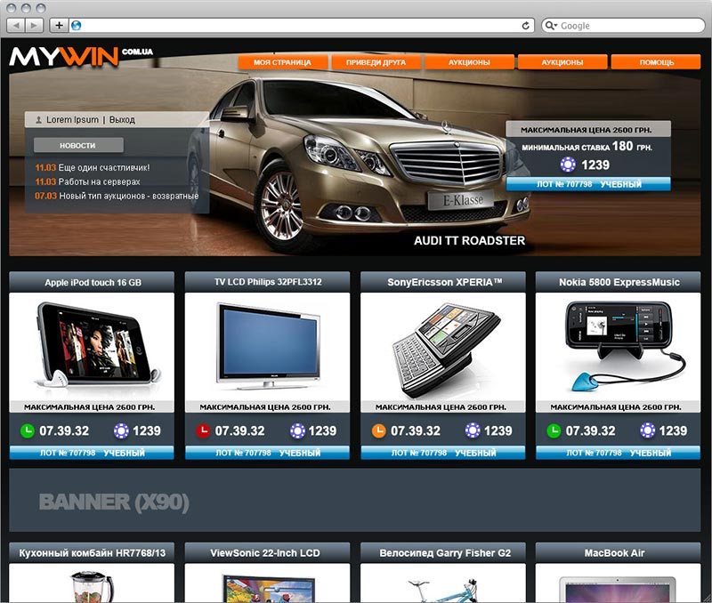Click the plus add-bookmark button
The height and width of the screenshot is (603, 712).
59,26
